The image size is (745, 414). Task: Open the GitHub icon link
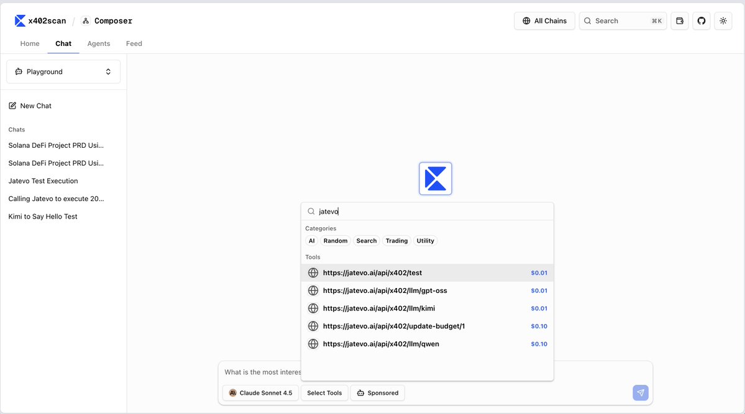702,21
